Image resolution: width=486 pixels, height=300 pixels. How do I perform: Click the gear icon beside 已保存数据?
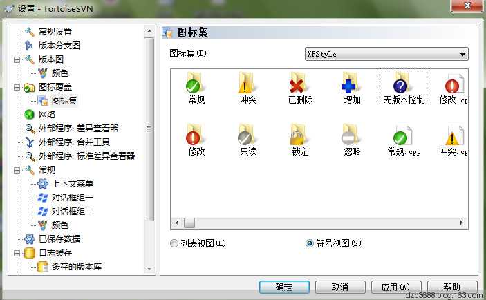click(30, 239)
